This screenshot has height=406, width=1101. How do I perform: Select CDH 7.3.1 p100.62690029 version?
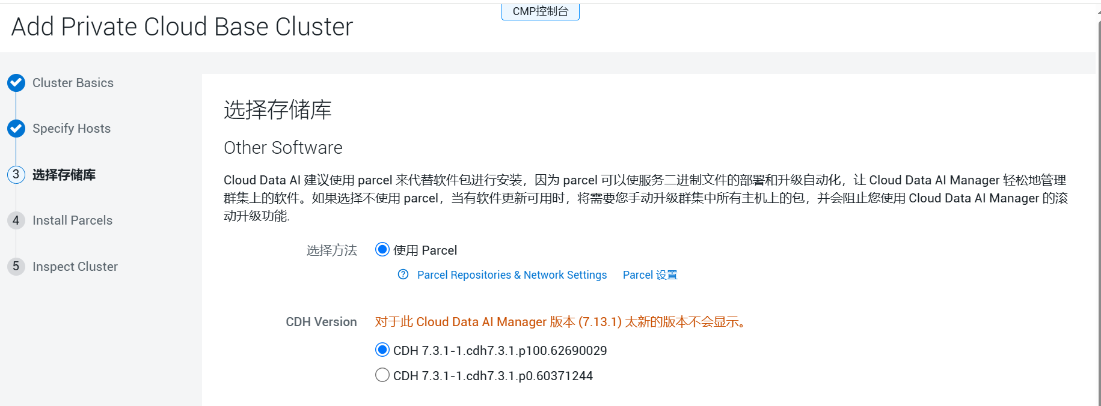click(382, 350)
